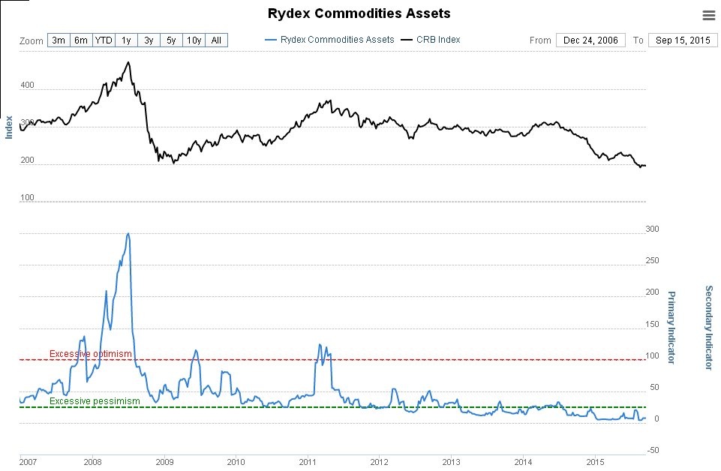Show the All zoom range

click(x=216, y=40)
